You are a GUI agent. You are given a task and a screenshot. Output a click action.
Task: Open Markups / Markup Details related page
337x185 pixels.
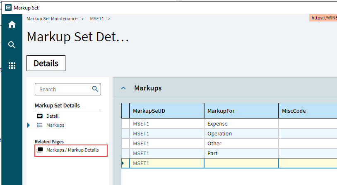[72, 150]
